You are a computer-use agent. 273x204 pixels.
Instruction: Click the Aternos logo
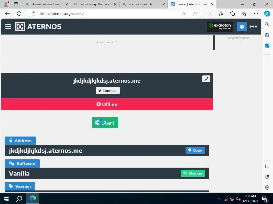coord(38,27)
